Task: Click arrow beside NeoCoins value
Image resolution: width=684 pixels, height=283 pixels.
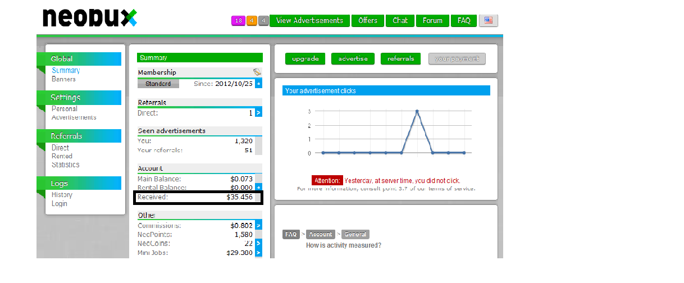Action: (x=258, y=243)
